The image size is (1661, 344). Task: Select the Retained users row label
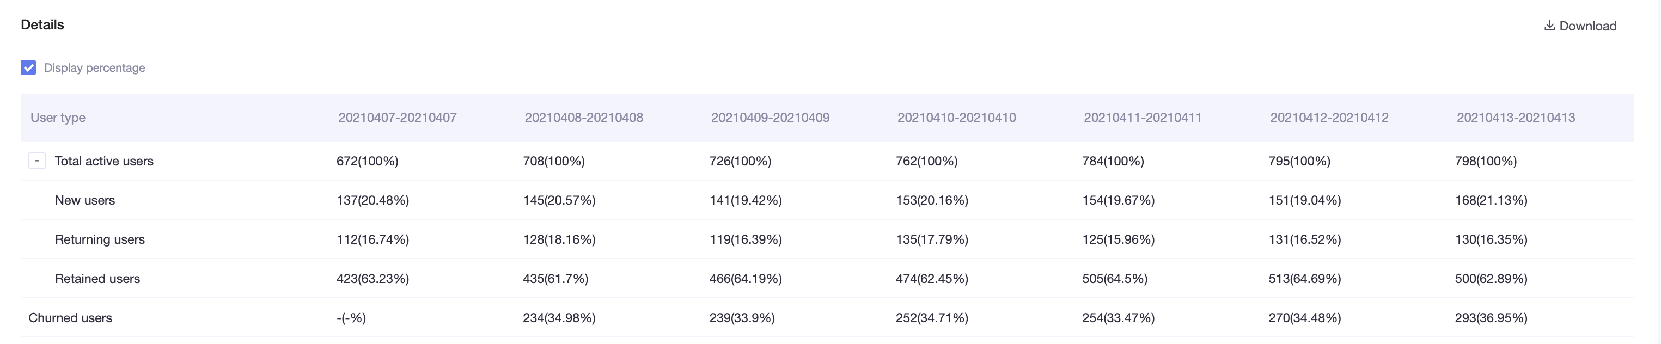click(x=97, y=279)
